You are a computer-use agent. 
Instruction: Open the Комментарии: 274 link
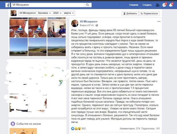point(130,129)
